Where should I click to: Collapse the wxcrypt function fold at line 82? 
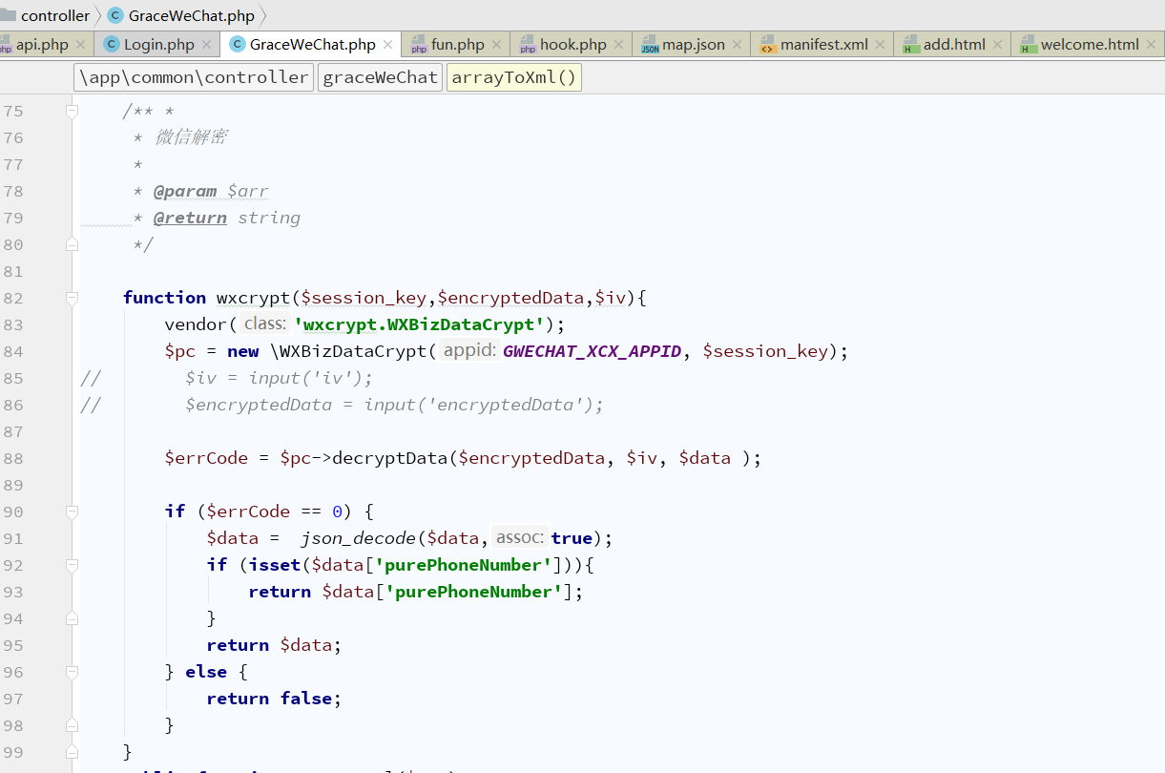pos(72,298)
